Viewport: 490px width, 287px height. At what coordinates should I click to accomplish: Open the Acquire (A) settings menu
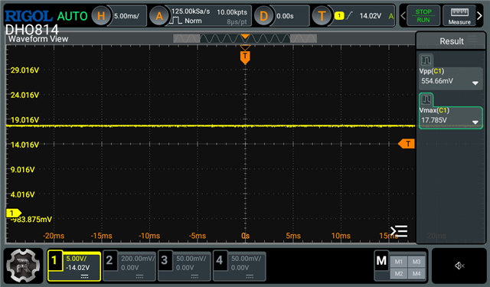159,16
